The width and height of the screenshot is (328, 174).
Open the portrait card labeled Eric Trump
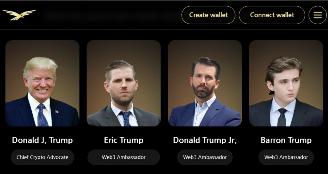[124, 83]
